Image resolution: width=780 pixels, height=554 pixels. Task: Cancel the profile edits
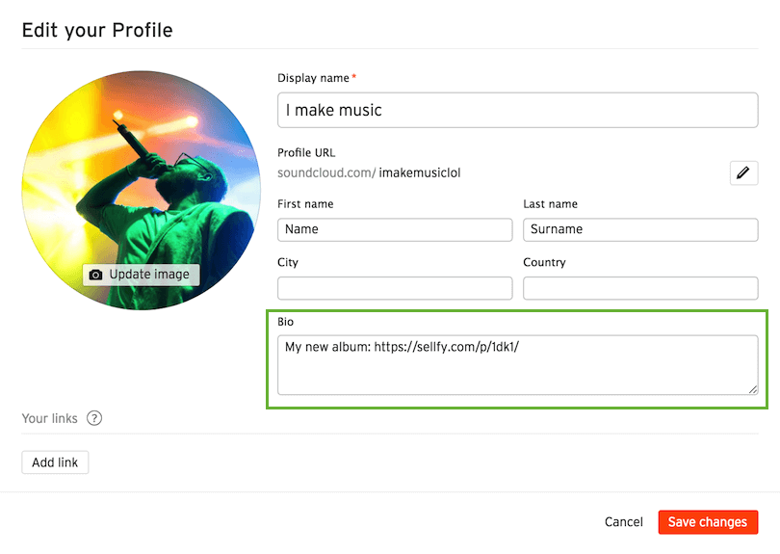pos(623,522)
